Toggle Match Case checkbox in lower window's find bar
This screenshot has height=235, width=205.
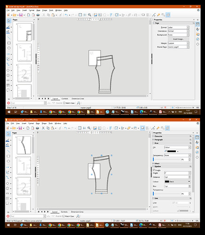pyautogui.click(x=63, y=216)
